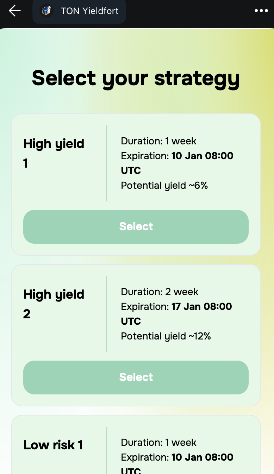Go back using the arrow icon
The height and width of the screenshot is (474, 274).
click(x=15, y=11)
